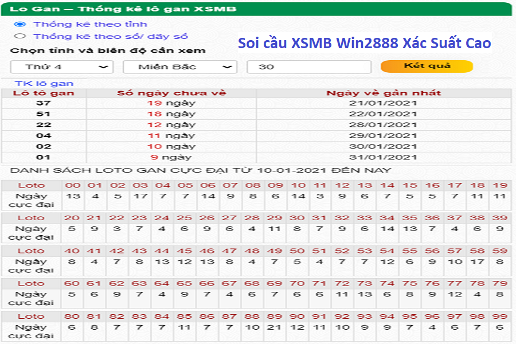
Task: Click Loto number 29 in grid header
Action: tap(275, 218)
